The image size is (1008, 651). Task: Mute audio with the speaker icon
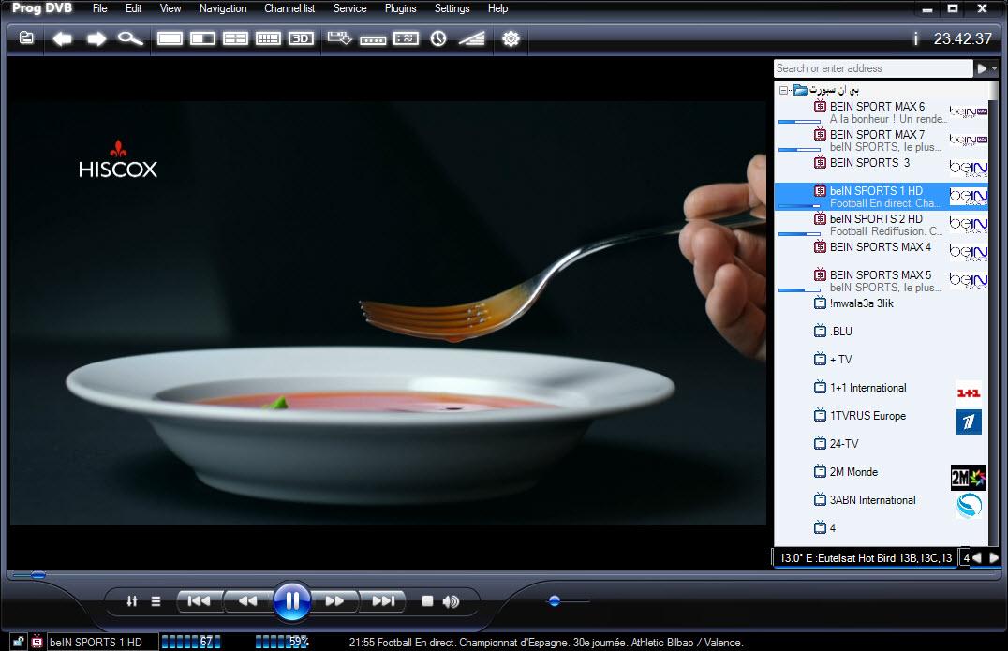click(452, 601)
